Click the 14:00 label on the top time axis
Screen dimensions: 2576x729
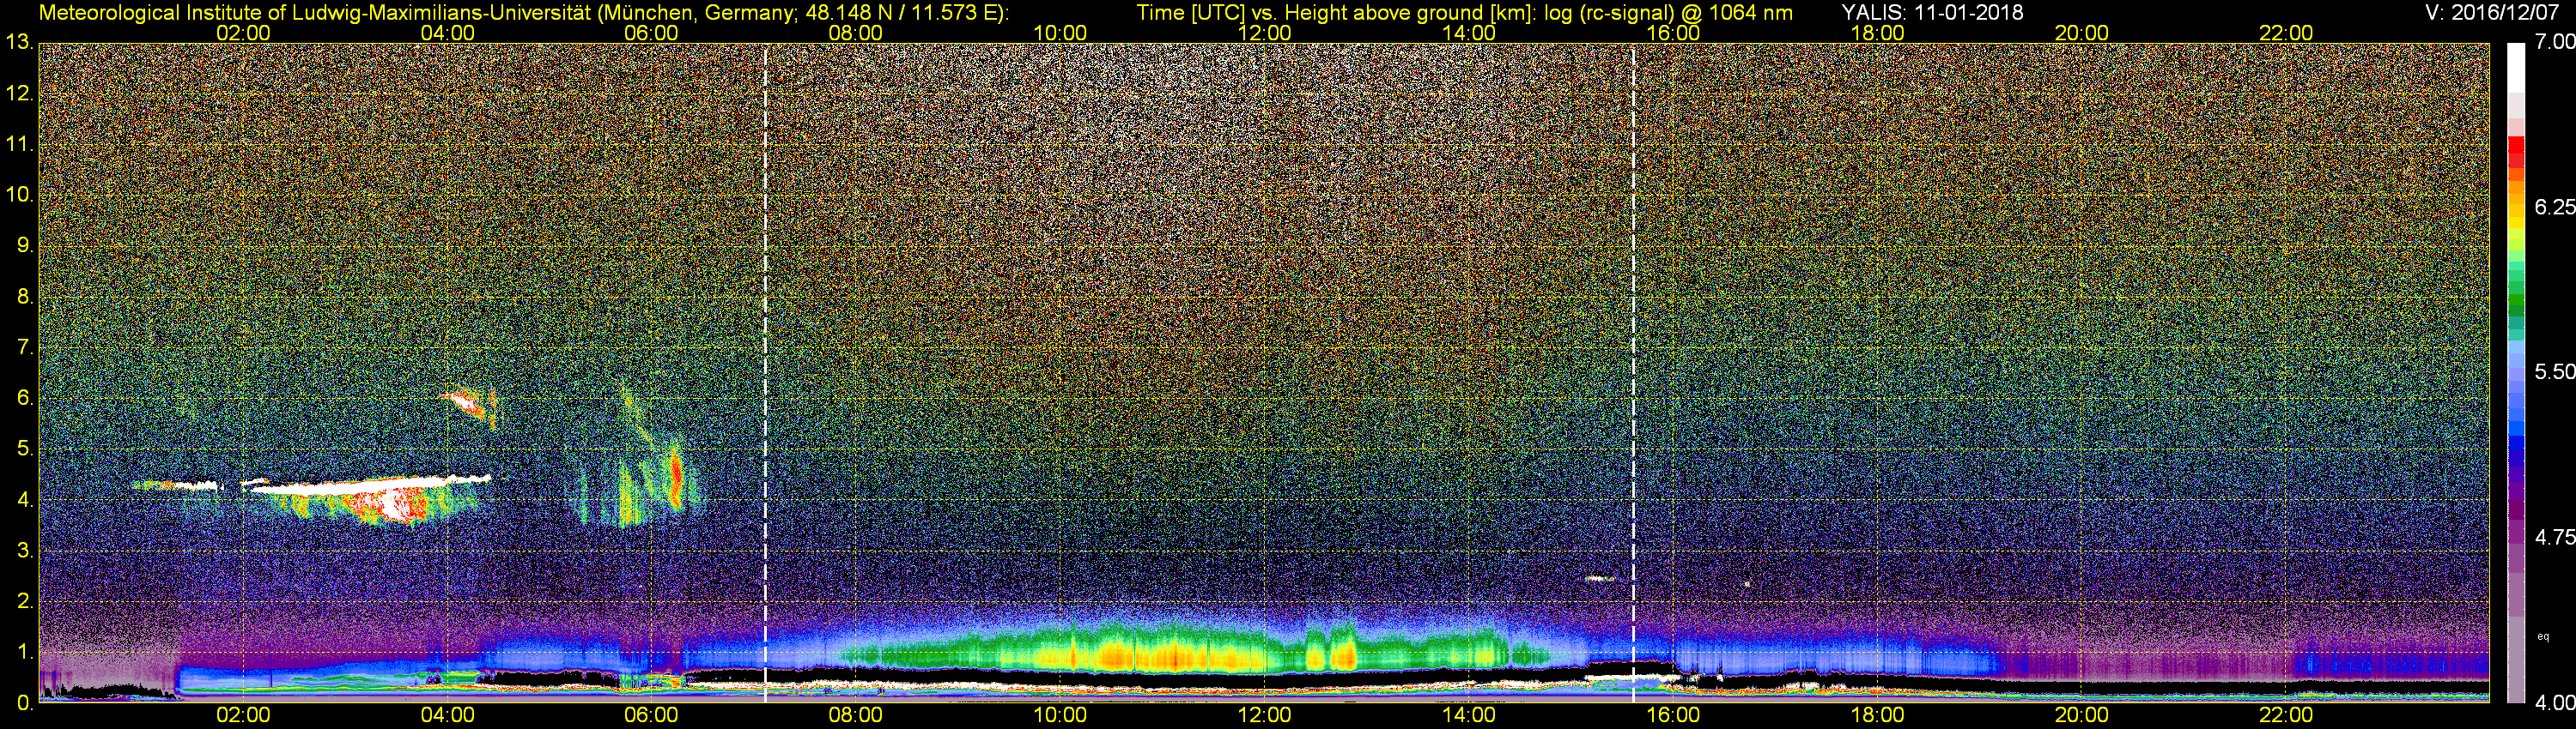pyautogui.click(x=1468, y=33)
